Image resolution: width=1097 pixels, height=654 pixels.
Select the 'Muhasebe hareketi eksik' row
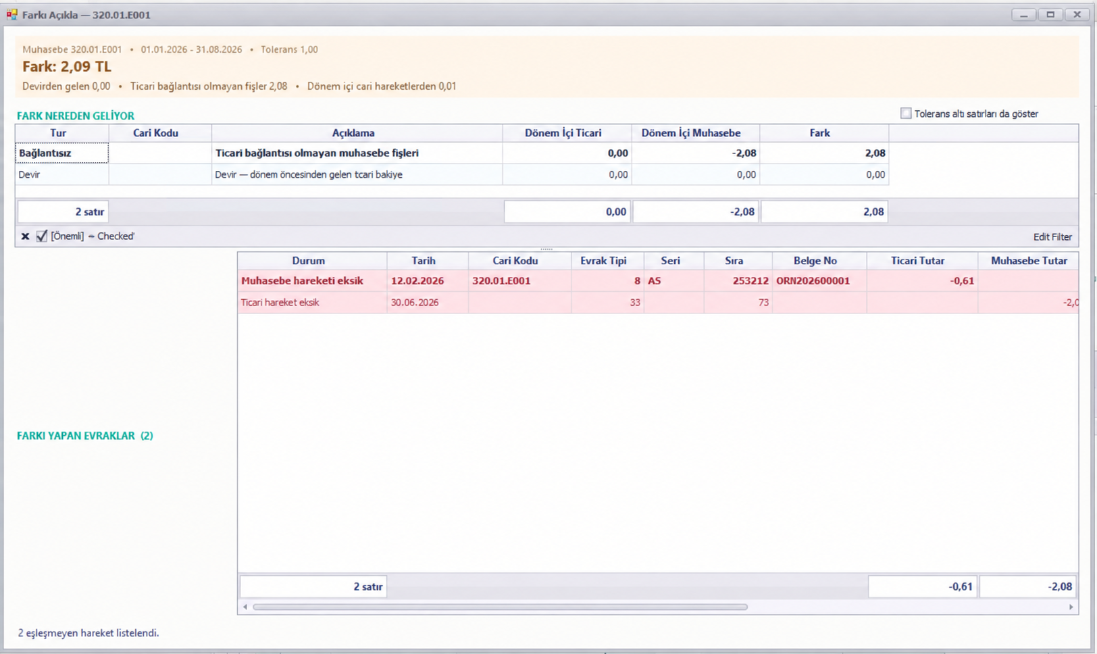tap(658, 280)
